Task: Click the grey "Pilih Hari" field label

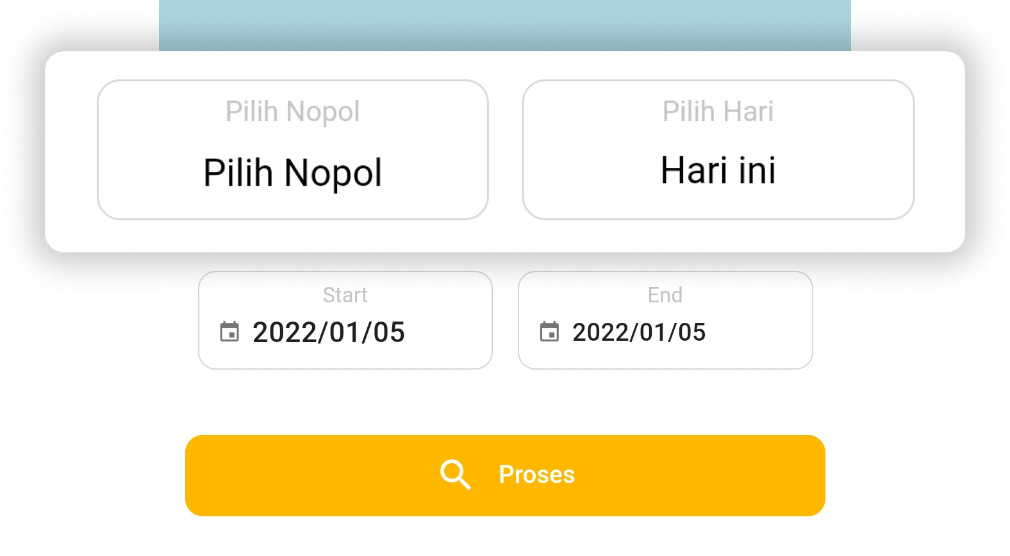Action: [718, 111]
